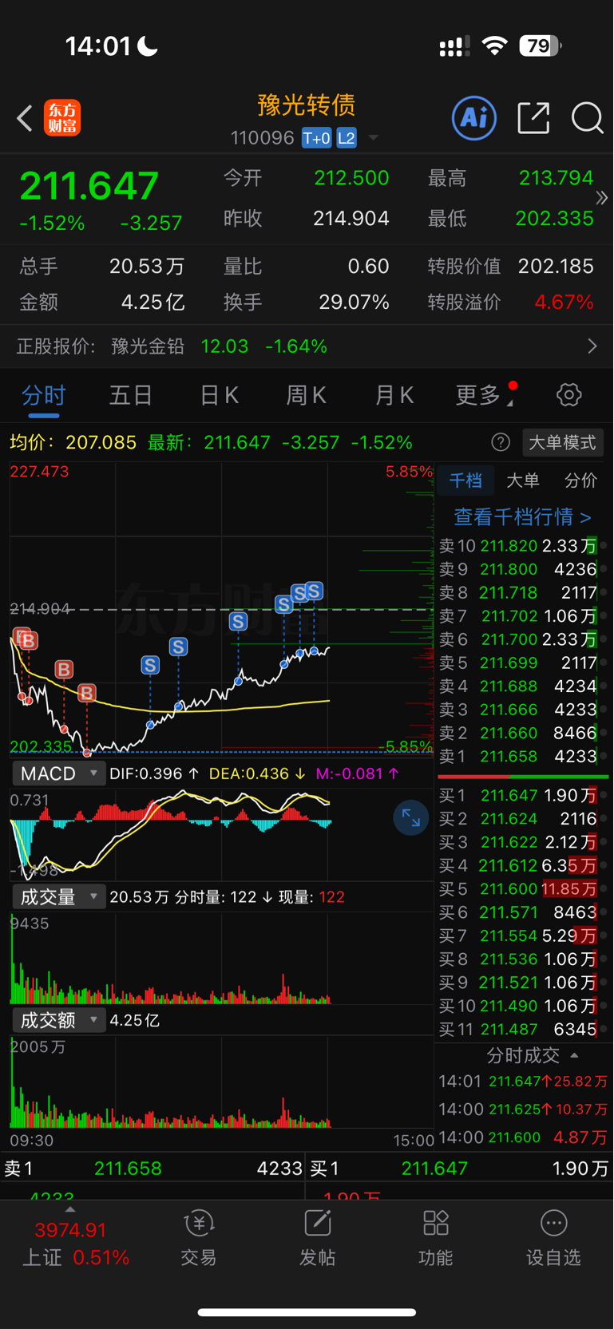Screen dimensions: 614x1329
Task: Select the 买4 211.612 order row
Action: point(523,865)
